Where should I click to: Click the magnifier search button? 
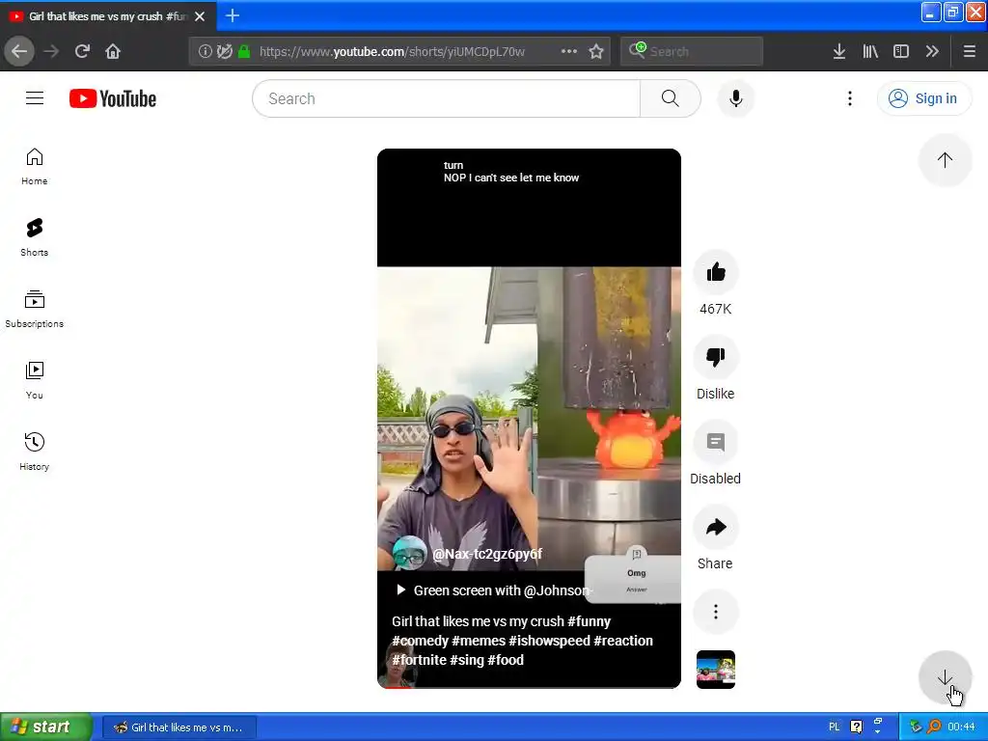671,98
